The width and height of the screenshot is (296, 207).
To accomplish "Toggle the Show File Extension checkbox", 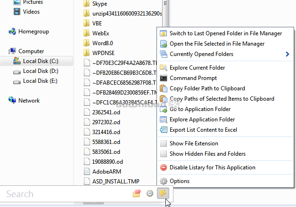I will (164, 143).
